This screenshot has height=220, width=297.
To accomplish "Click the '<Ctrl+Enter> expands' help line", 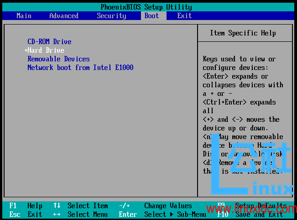I will [x=239, y=102].
